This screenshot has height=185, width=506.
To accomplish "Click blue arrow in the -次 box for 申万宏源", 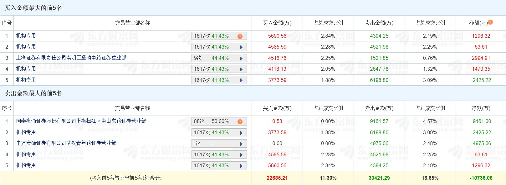I will pos(241,144).
